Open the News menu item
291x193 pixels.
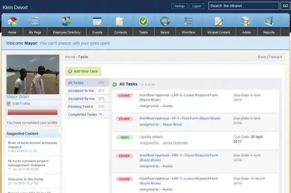pyautogui.click(x=165, y=32)
